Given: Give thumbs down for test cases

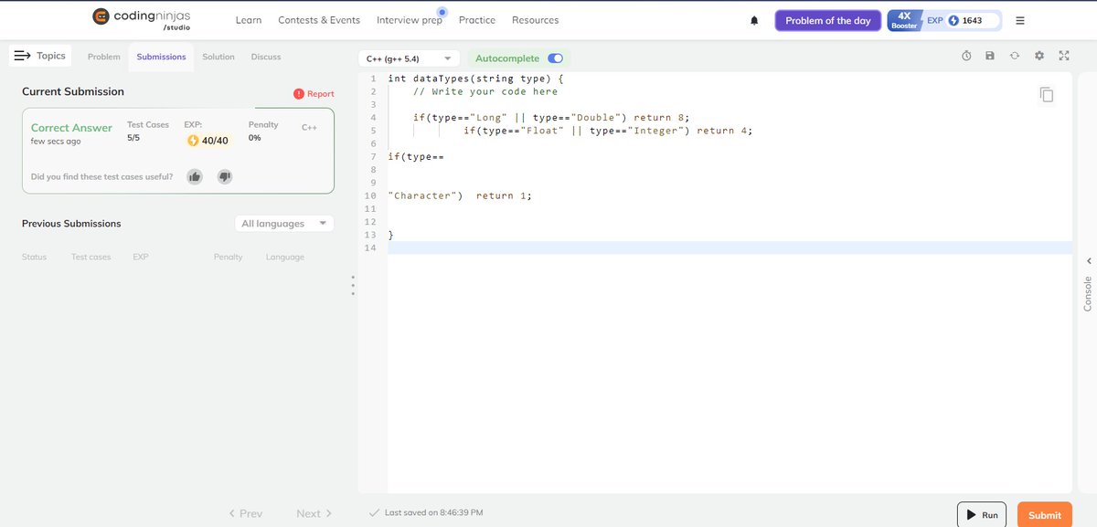Looking at the screenshot, I should [x=225, y=176].
